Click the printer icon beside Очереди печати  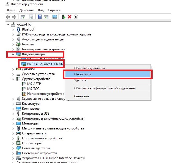(18, 133)
